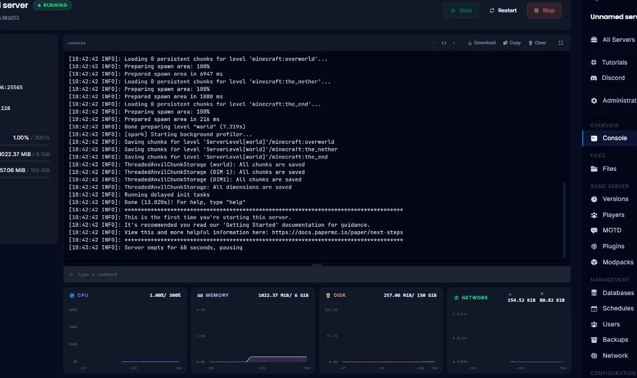Click the console font size value 13
Viewport: 637px width, 378px height.
click(x=444, y=42)
